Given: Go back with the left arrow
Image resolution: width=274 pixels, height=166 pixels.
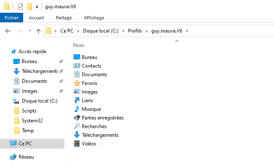Looking at the screenshot, I should [8, 31].
